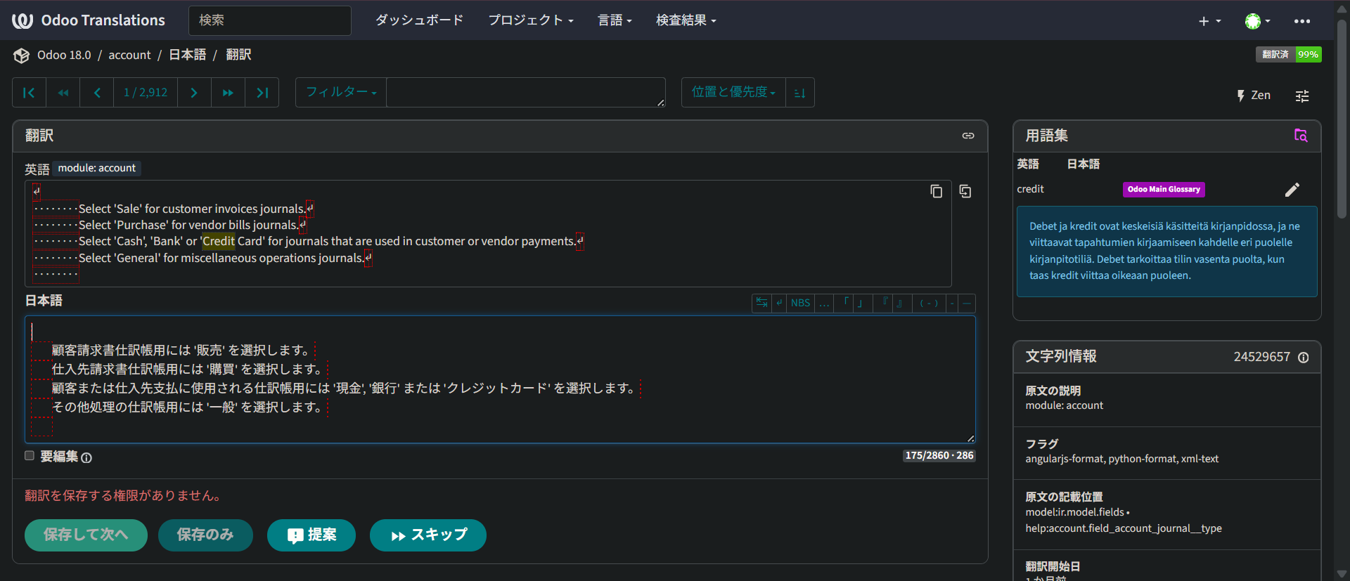Expand the 言語 menu
Screen dimensions: 1350x581
pyautogui.click(x=615, y=20)
